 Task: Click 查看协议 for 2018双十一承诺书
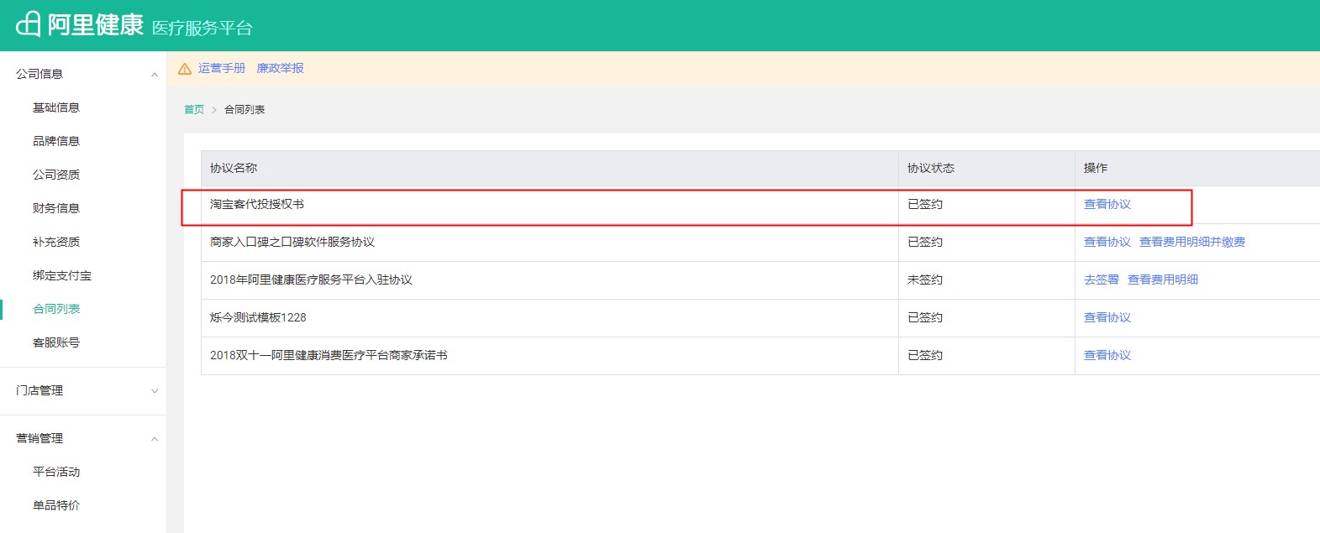click(1107, 355)
